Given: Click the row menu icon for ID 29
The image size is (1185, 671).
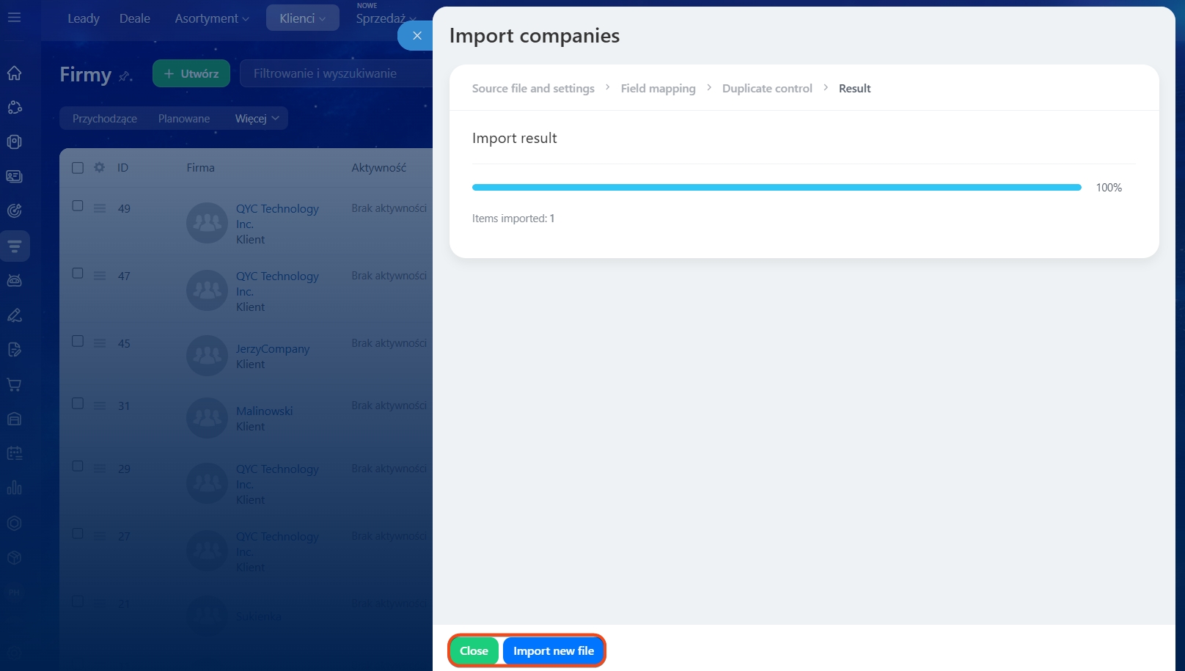Looking at the screenshot, I should [x=100, y=469].
